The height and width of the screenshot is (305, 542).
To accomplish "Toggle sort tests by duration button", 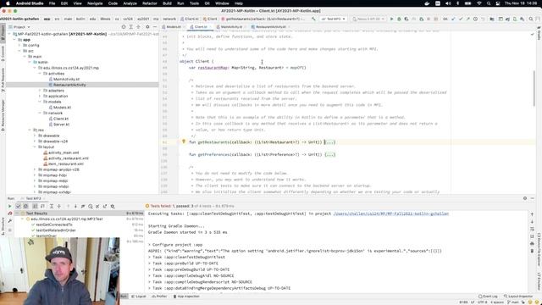I will (42, 206).
